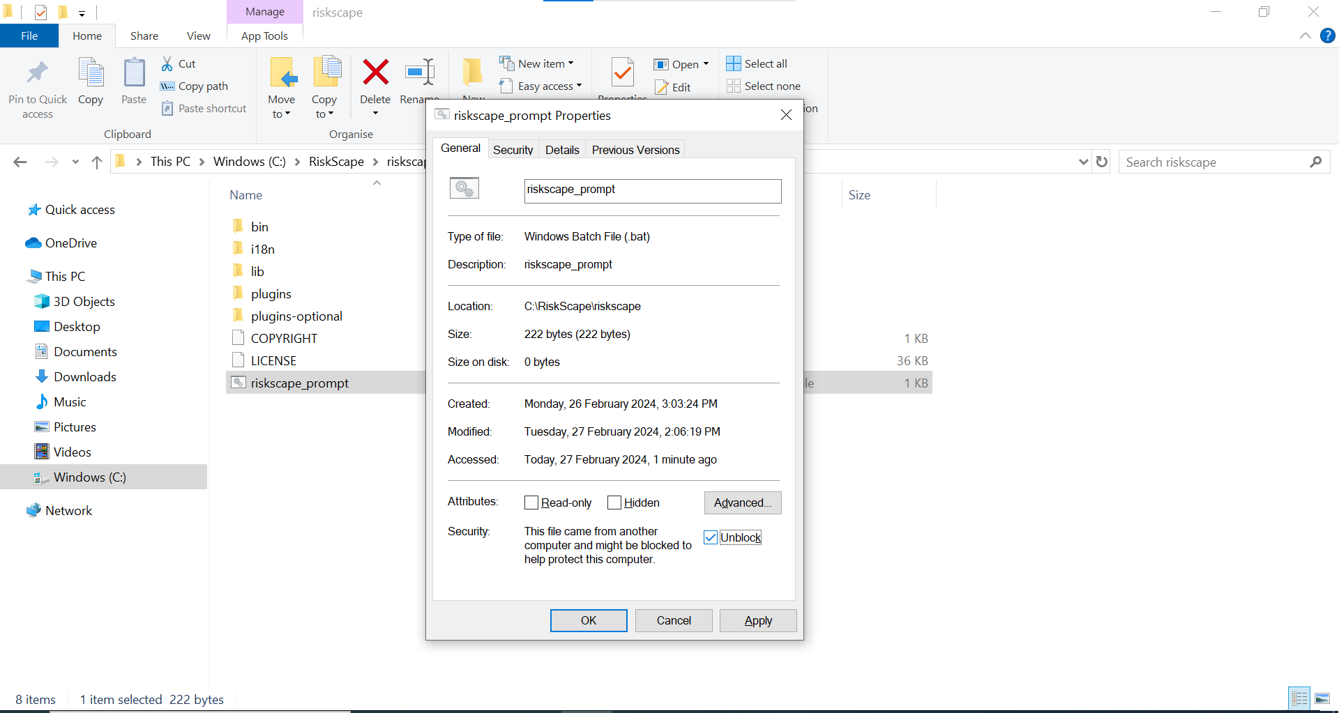
Task: Expand the Delete options arrow
Action: click(x=375, y=114)
